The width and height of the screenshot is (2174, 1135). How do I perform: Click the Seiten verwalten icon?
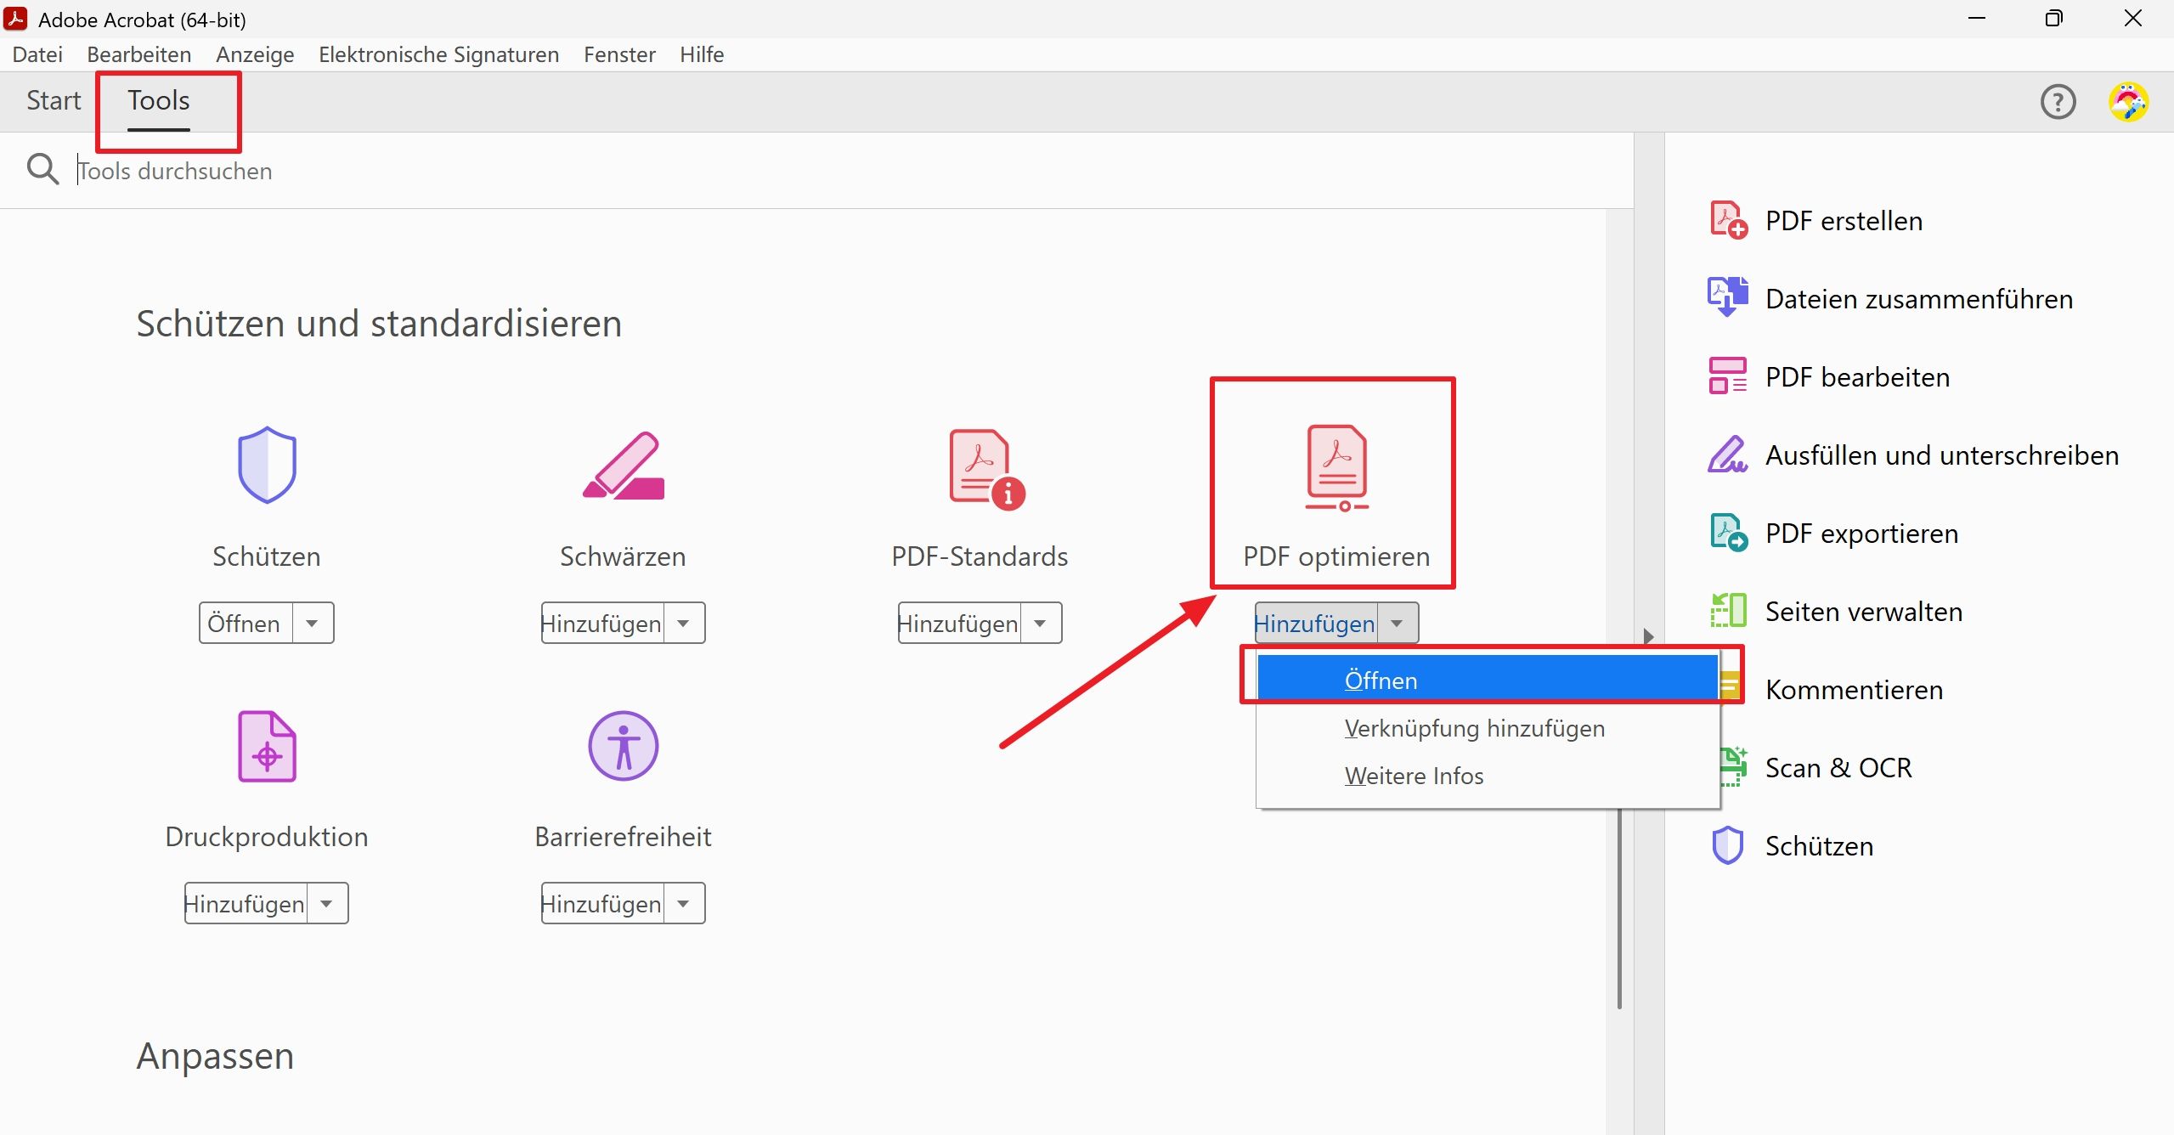tap(1728, 611)
